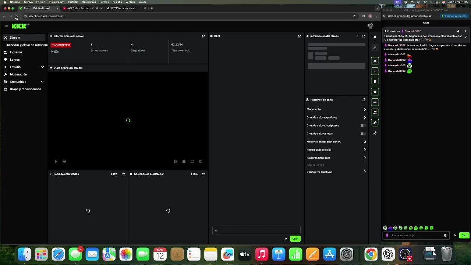Pop out the Acciones de canal panel

[364, 100]
